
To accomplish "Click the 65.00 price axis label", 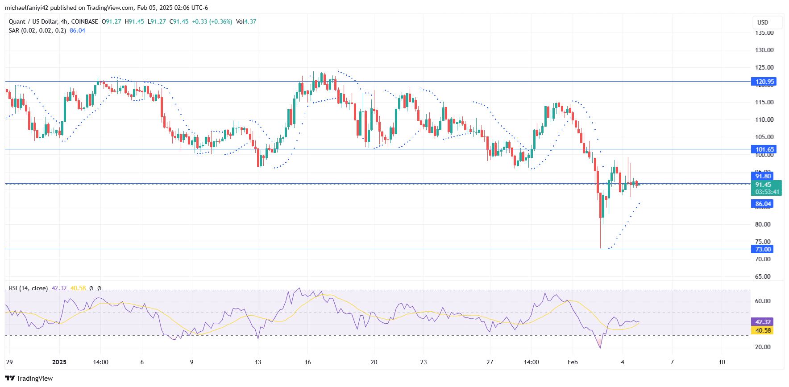I will 763,276.
